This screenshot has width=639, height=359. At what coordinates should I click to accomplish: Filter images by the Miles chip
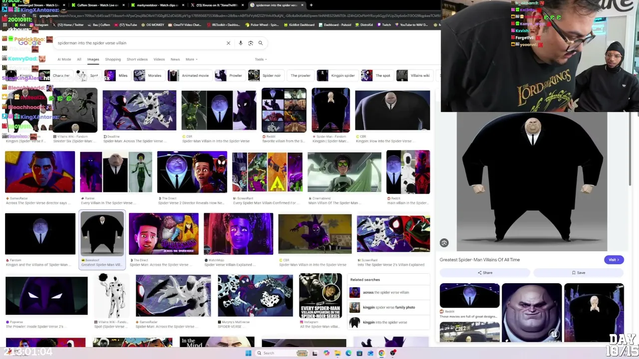pyautogui.click(x=117, y=76)
